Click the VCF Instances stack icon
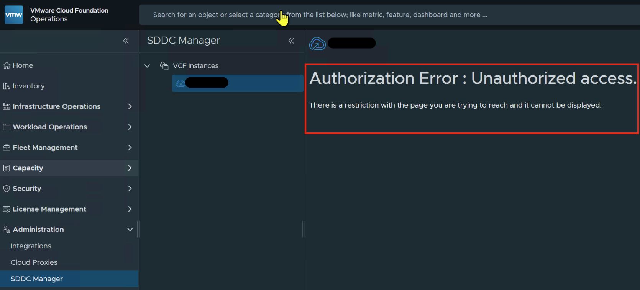Screen dimensions: 640x290 [x=164, y=66]
